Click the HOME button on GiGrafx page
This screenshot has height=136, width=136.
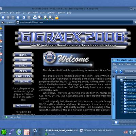click(23, 55)
